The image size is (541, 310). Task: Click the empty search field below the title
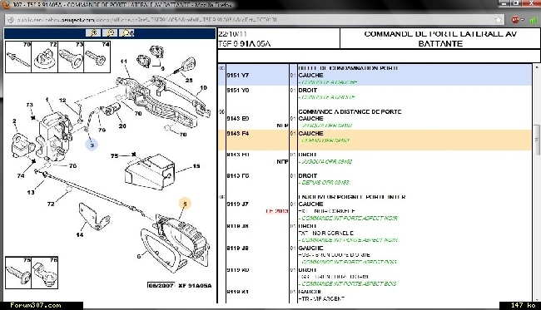point(379,56)
